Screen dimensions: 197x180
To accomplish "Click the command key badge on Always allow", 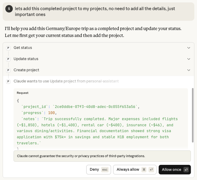I will point(144,170).
